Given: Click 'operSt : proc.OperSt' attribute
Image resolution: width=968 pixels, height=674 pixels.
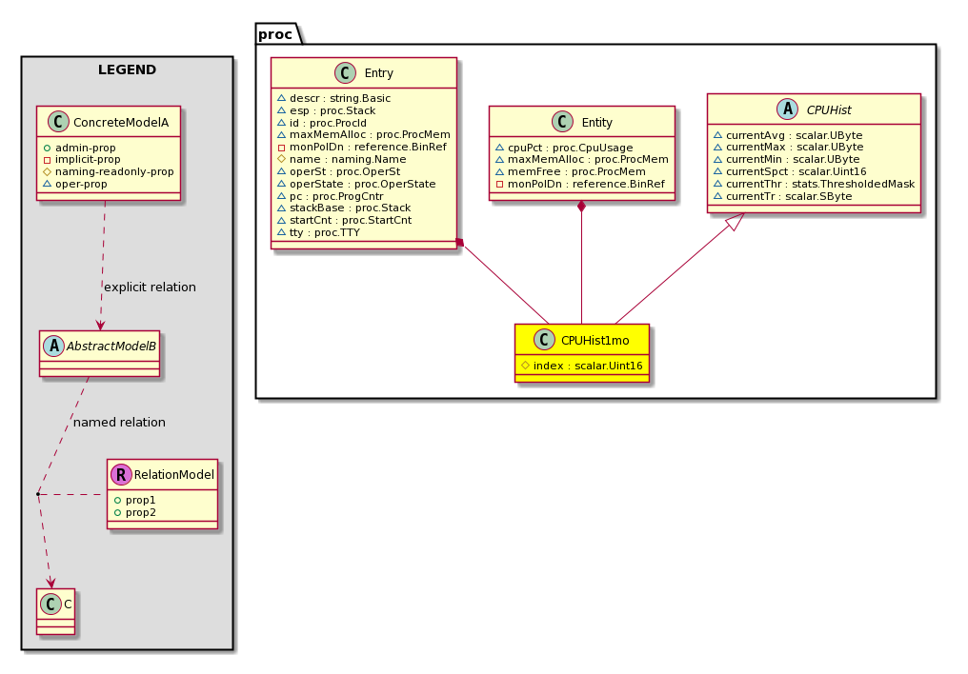Looking at the screenshot, I should click(x=345, y=171).
